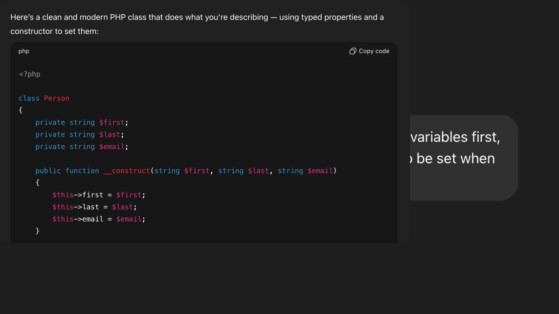
Task: Click the Copy code button label
Action: 374,51
